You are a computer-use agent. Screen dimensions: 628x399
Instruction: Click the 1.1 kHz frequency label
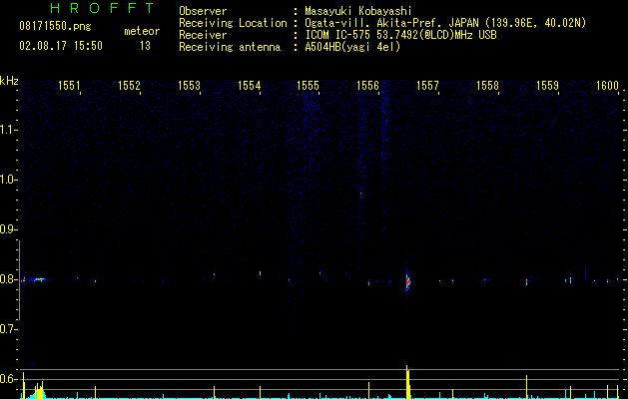click(7, 130)
